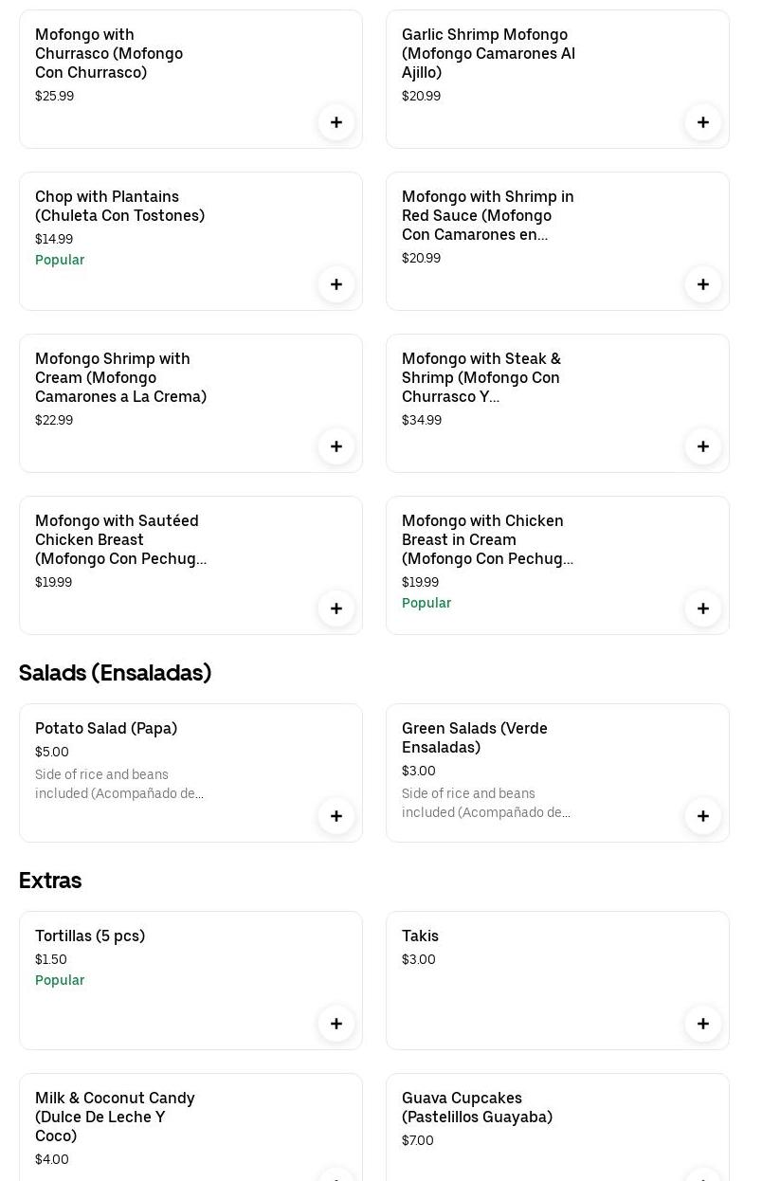762x1181 pixels.
Task: View Takis item details
Action: [x=420, y=936]
